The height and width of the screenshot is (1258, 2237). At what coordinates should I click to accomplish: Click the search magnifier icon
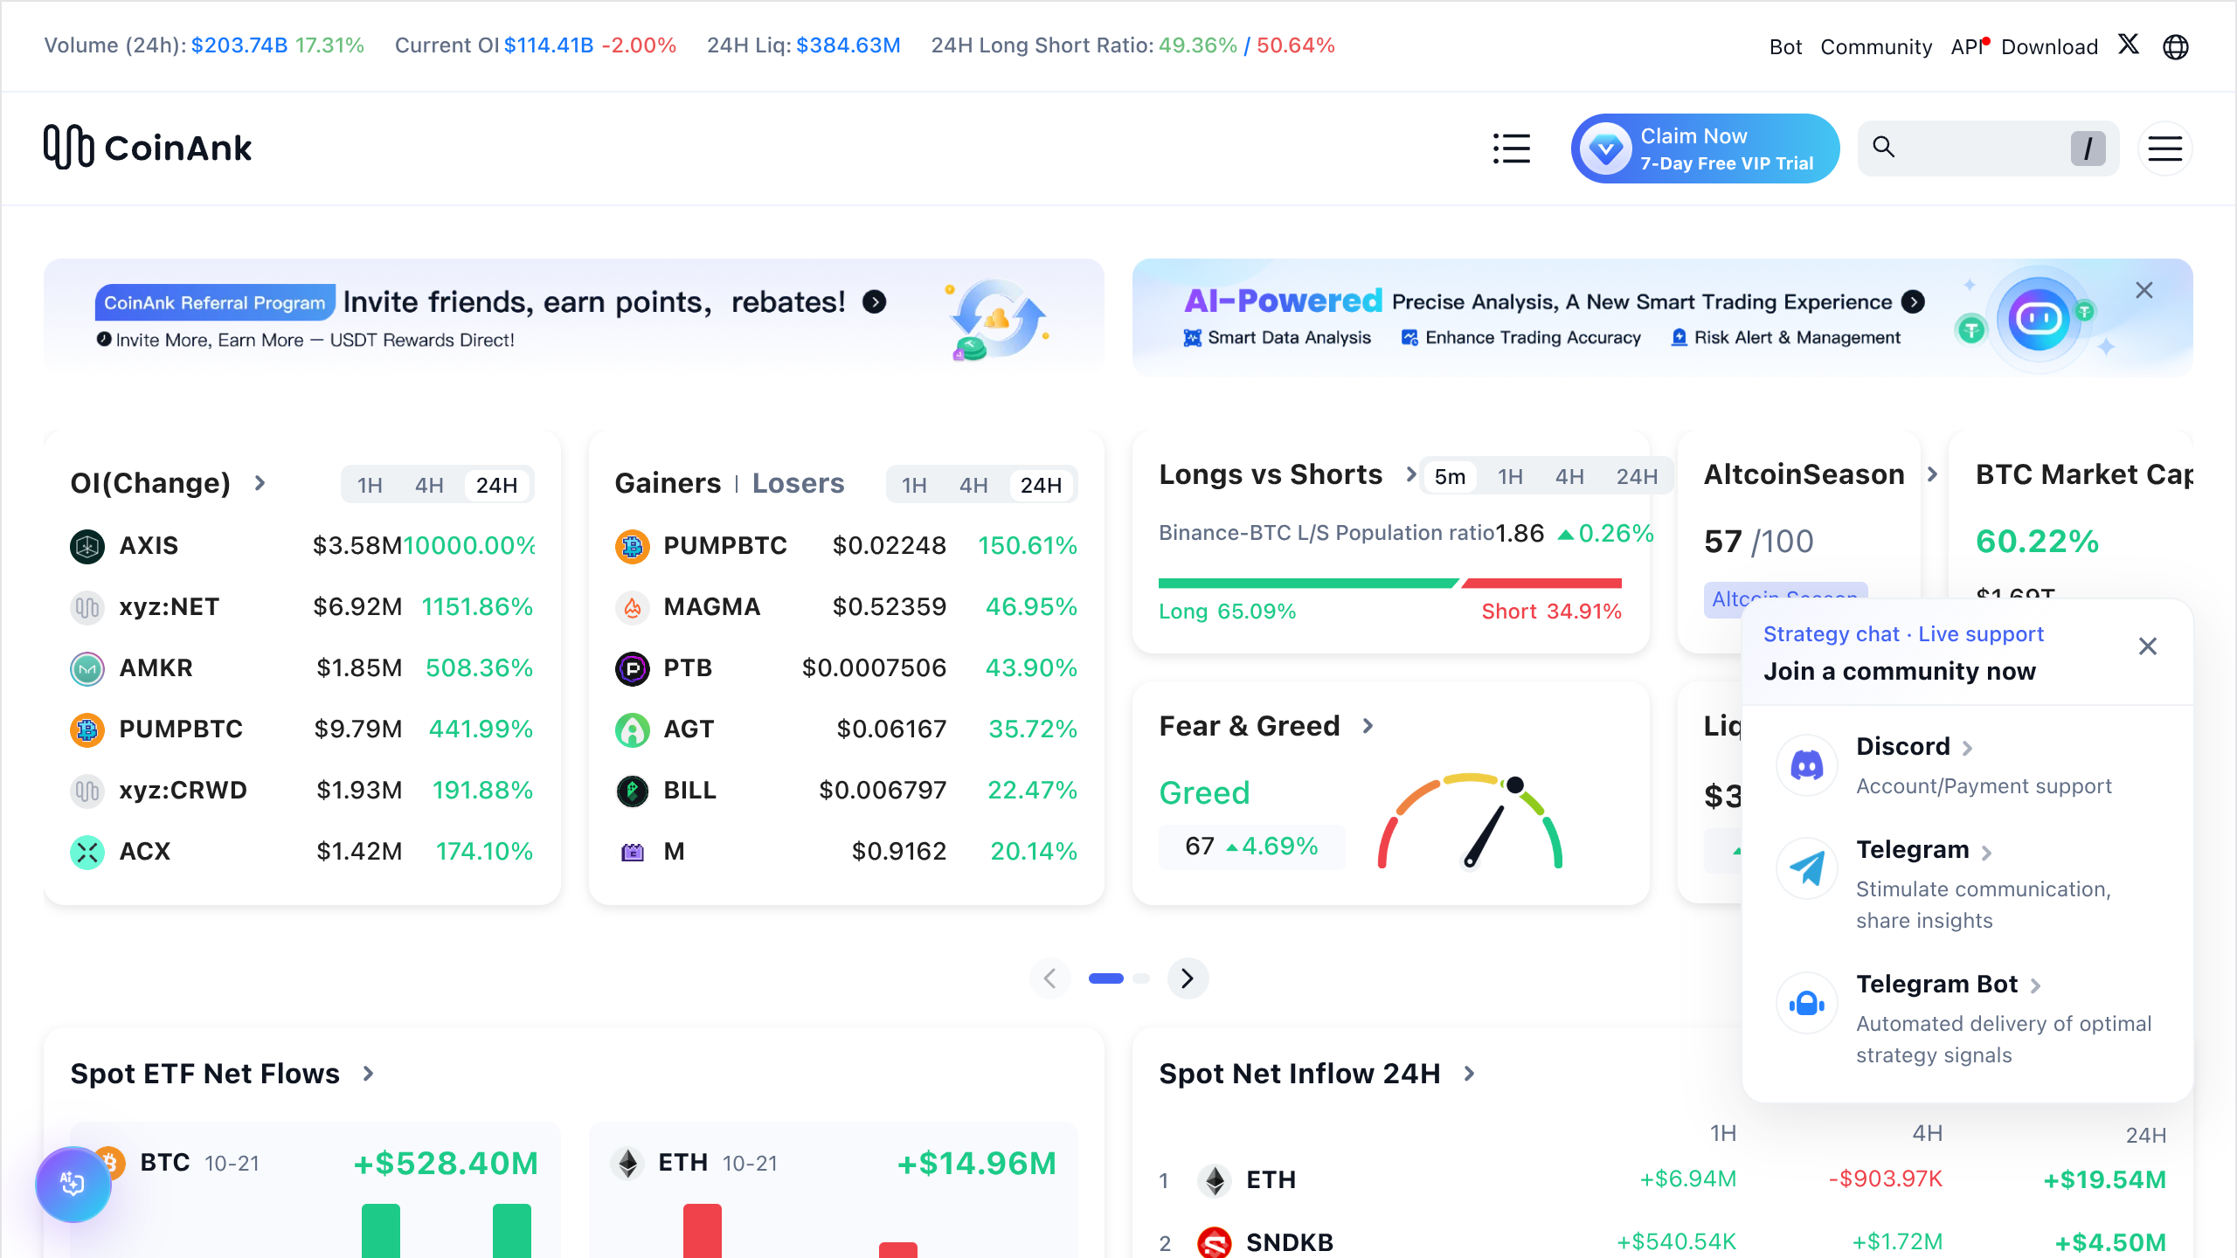click(1884, 147)
